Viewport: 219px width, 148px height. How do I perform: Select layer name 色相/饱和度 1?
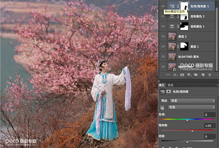[x=200, y=6]
